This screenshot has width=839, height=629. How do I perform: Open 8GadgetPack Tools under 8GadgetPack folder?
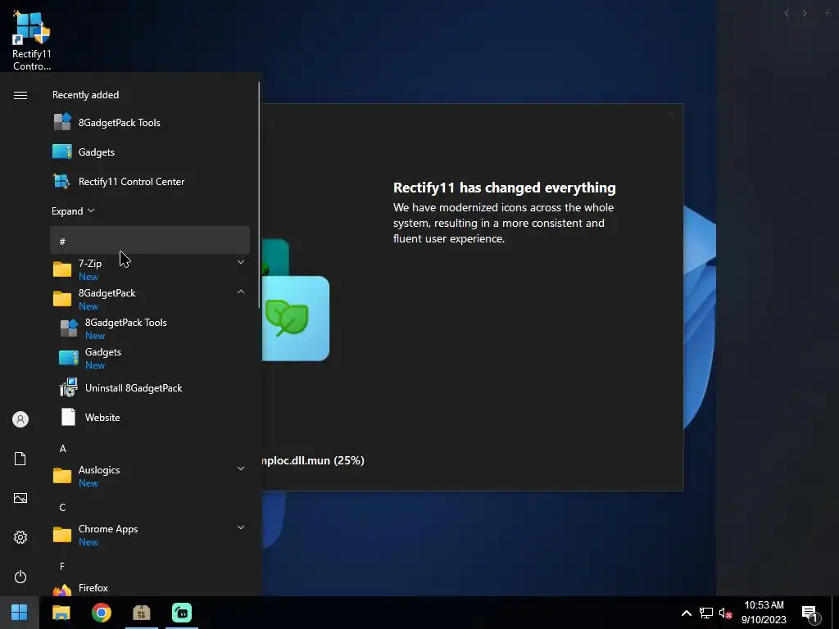[x=150, y=328]
